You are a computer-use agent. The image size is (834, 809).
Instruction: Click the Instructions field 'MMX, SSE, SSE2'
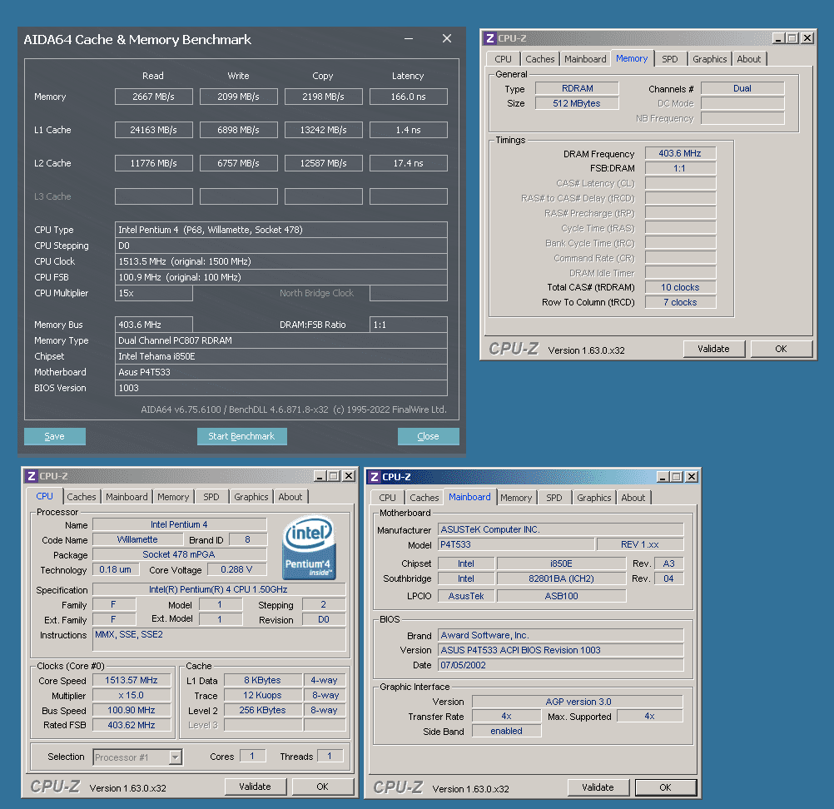(x=219, y=639)
